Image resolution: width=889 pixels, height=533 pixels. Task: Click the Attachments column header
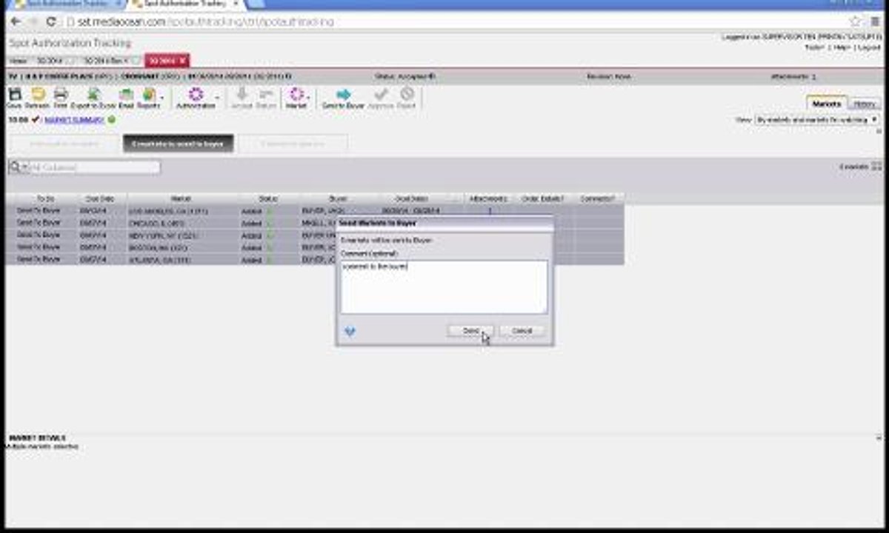pos(489,198)
